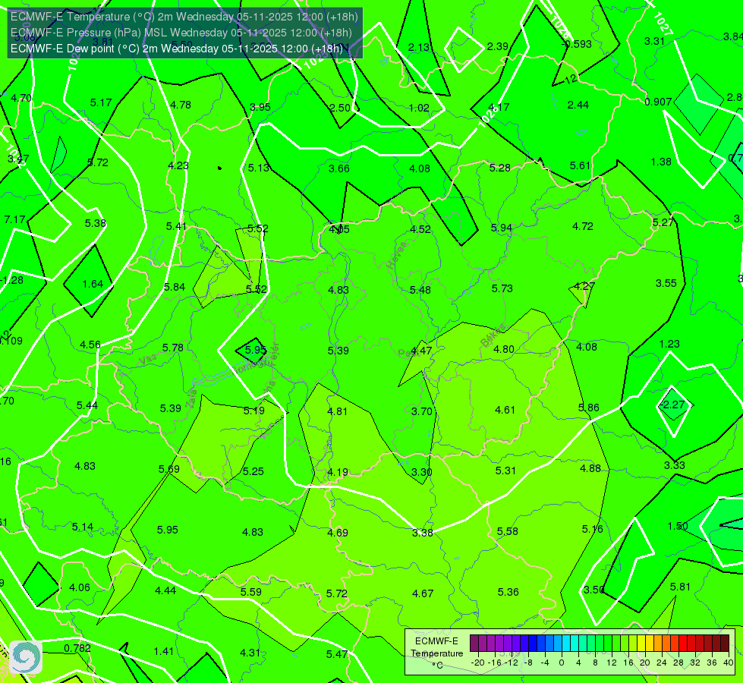Image resolution: width=743 pixels, height=683 pixels.
Task: Click the 4.06 grid value
Action: click(x=80, y=587)
